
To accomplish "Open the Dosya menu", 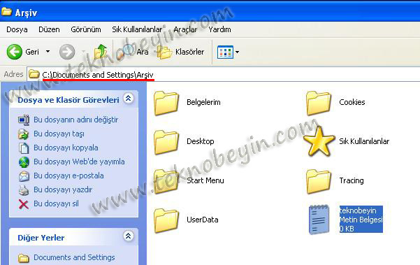I will tap(17, 29).
